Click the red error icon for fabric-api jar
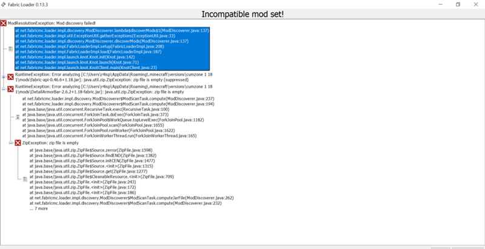Image resolution: width=485 pixels, height=249 pixels. (10, 76)
